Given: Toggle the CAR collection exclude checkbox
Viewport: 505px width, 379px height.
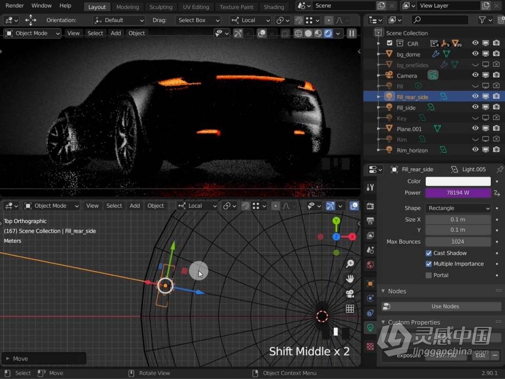Looking at the screenshot, I should 389,43.
